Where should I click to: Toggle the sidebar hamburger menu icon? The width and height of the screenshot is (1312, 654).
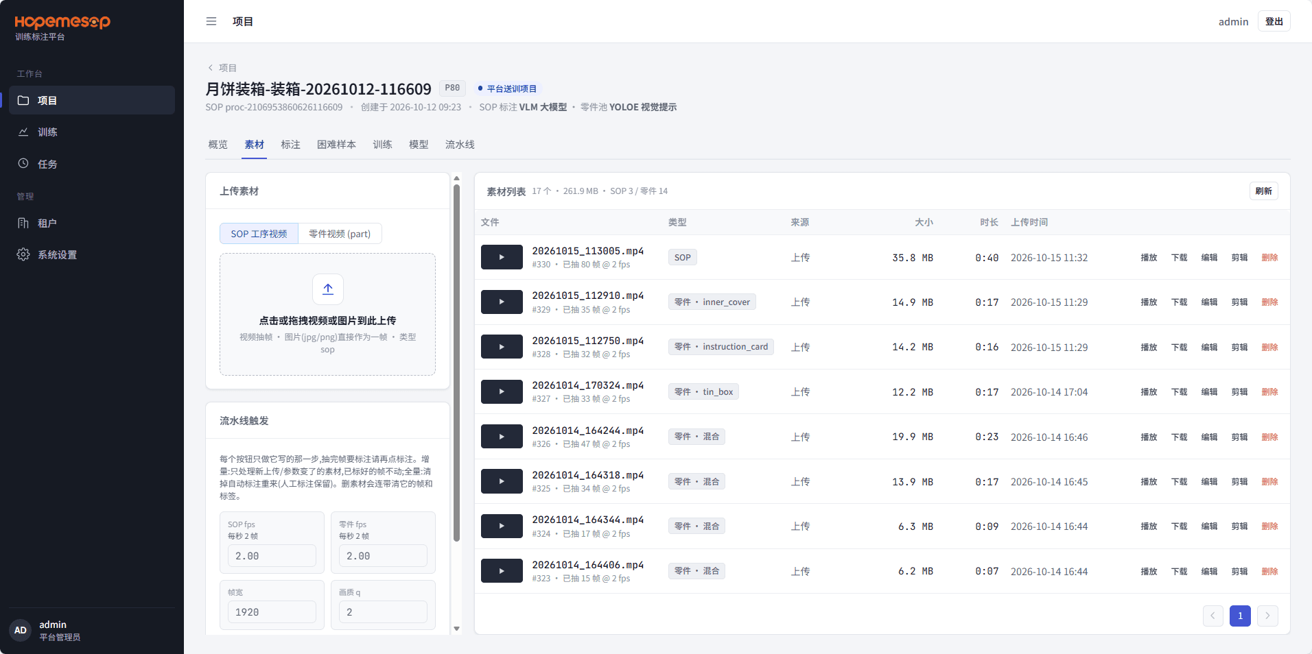(x=211, y=21)
